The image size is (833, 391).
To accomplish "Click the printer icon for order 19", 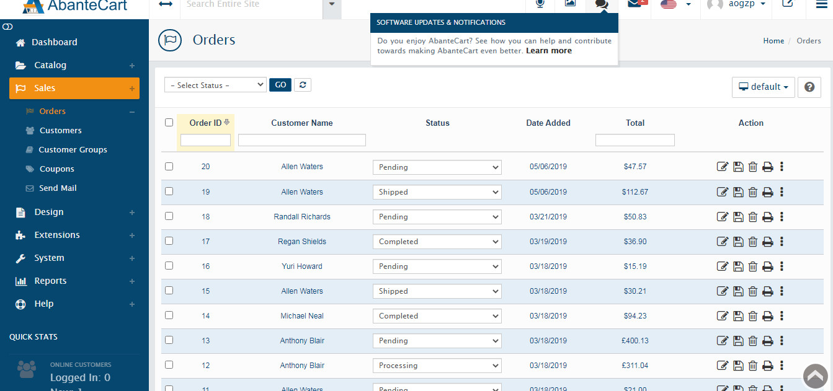I will 768,192.
